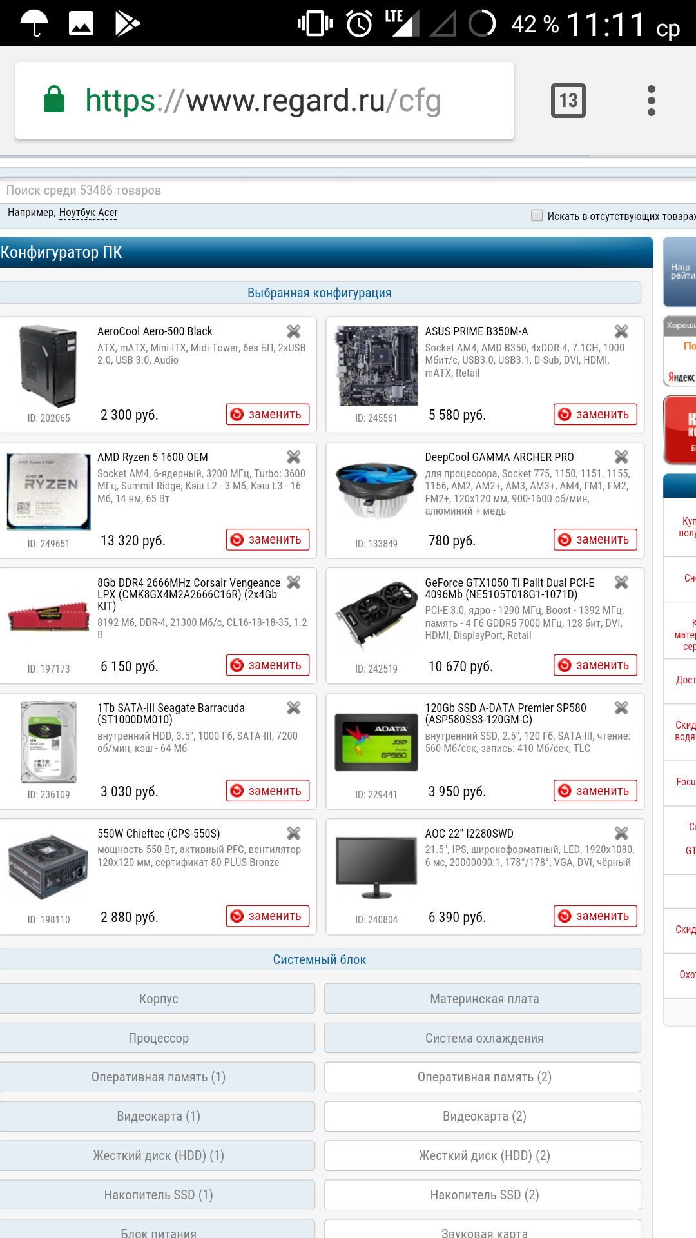Click заменить for the 550W Chieftec power supply

click(267, 916)
